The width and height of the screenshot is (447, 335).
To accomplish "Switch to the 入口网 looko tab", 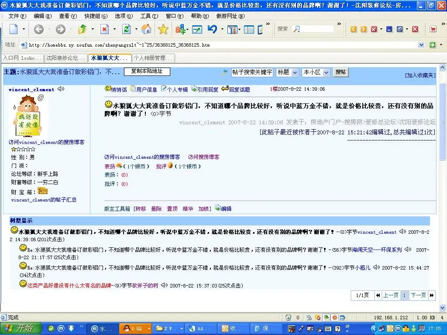I will click(22, 58).
